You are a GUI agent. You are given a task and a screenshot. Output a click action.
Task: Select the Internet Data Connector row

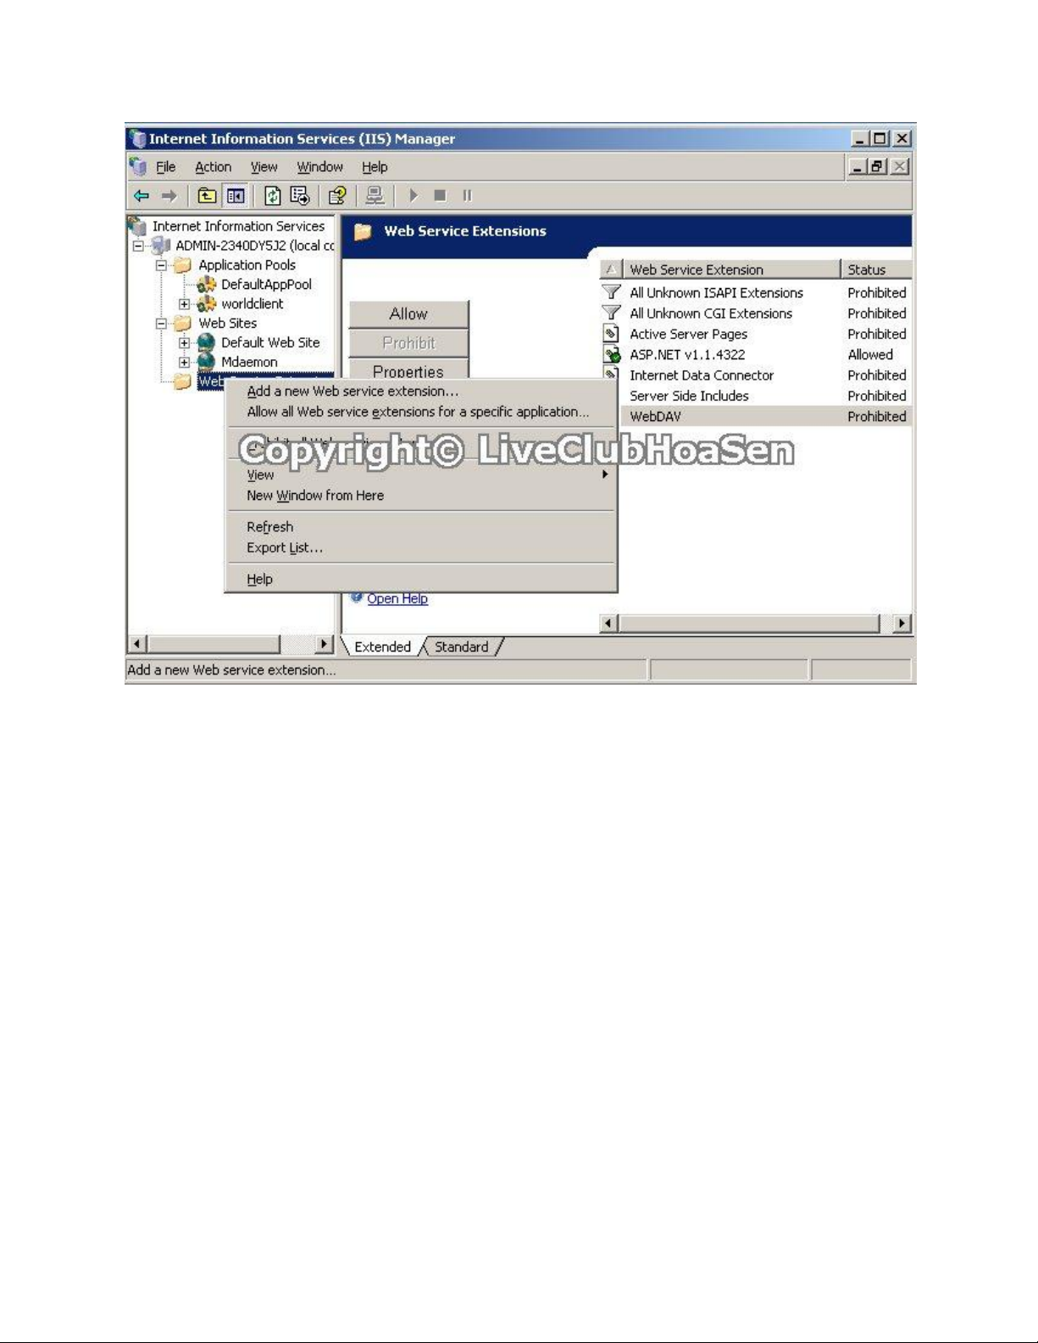coord(757,375)
